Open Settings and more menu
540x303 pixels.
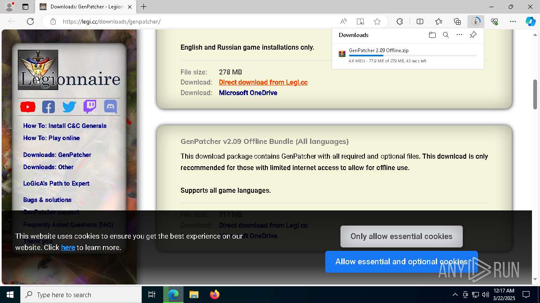coord(513,21)
